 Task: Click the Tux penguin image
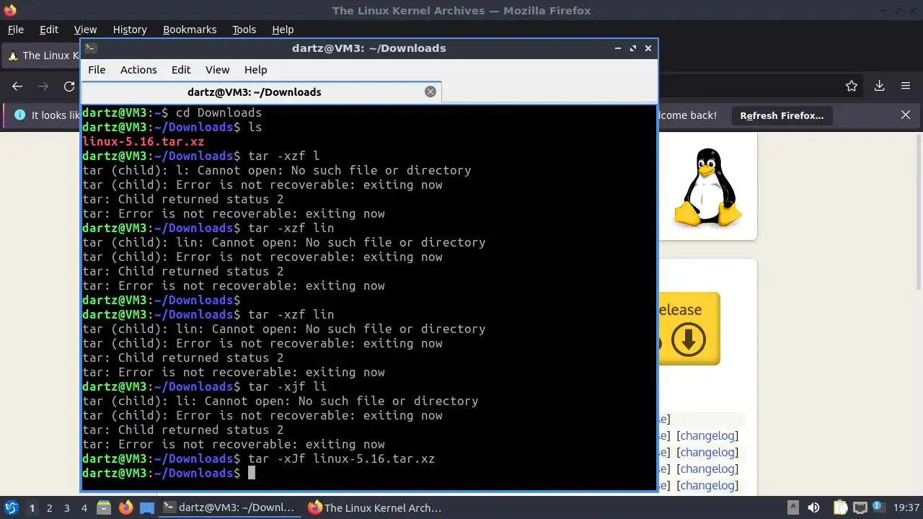coord(707,187)
